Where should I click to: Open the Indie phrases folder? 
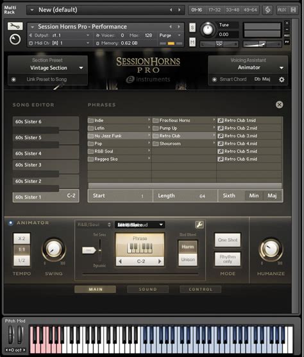click(x=119, y=121)
